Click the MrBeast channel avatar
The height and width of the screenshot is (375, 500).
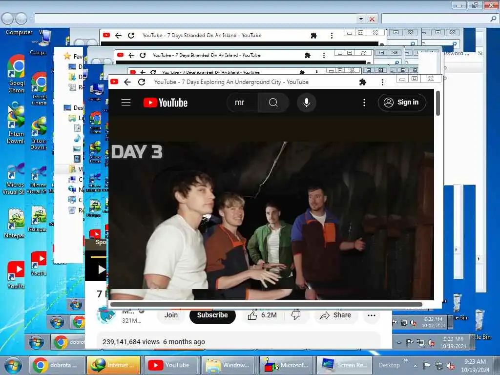pyautogui.click(x=105, y=315)
